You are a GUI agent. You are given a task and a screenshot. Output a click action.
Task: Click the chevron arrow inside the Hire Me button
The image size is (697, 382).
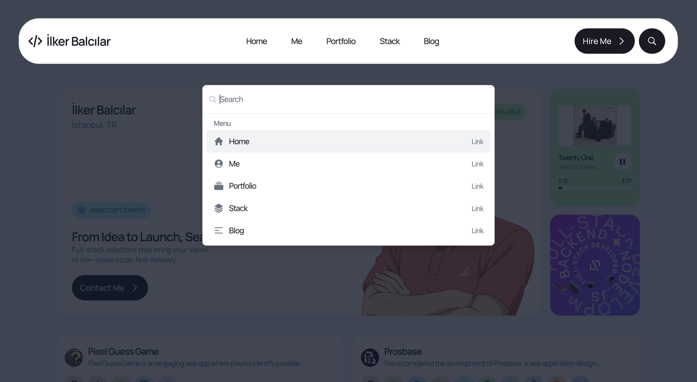click(621, 41)
